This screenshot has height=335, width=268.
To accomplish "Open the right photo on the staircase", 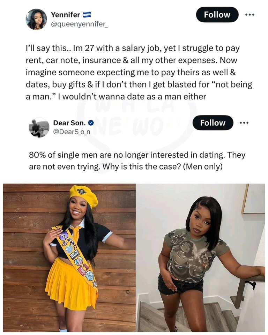I will (200, 258).
